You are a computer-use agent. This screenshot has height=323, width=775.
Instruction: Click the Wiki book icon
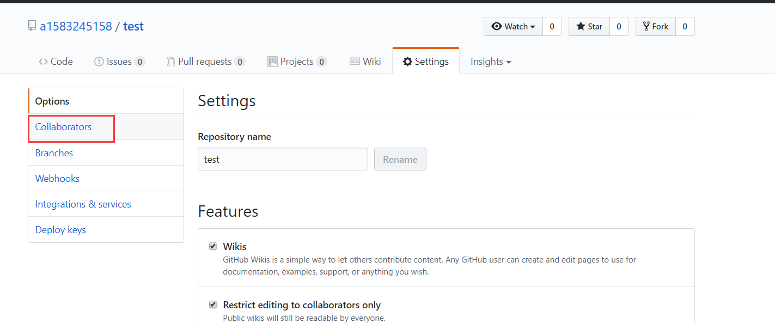355,62
